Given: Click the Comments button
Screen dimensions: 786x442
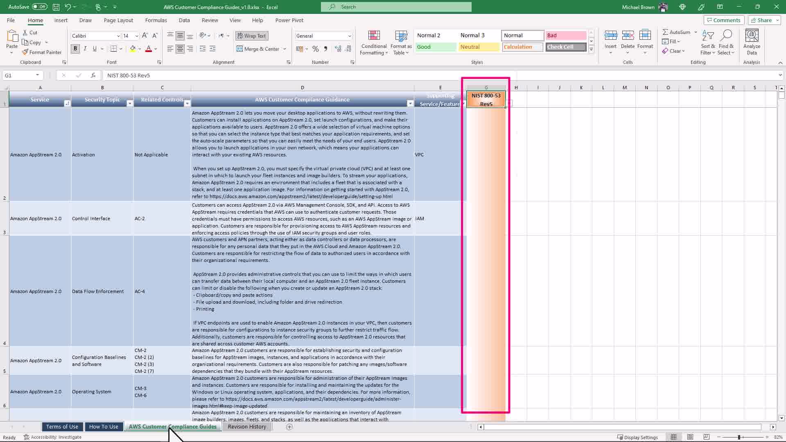Looking at the screenshot, I should tap(723, 20).
